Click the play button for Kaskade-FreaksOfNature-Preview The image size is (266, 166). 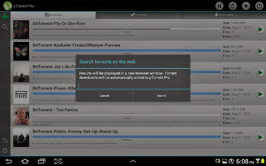[260, 51]
